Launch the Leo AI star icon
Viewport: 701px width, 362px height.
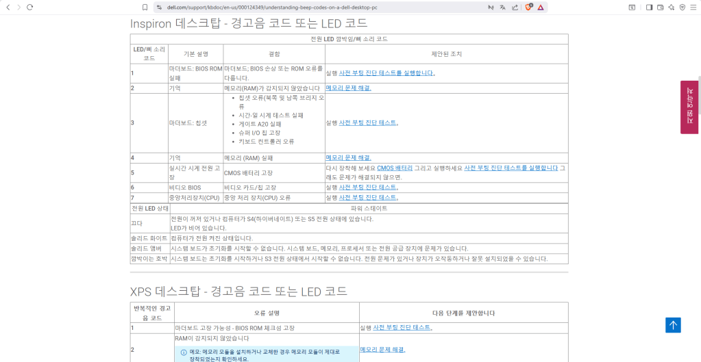pyautogui.click(x=671, y=7)
